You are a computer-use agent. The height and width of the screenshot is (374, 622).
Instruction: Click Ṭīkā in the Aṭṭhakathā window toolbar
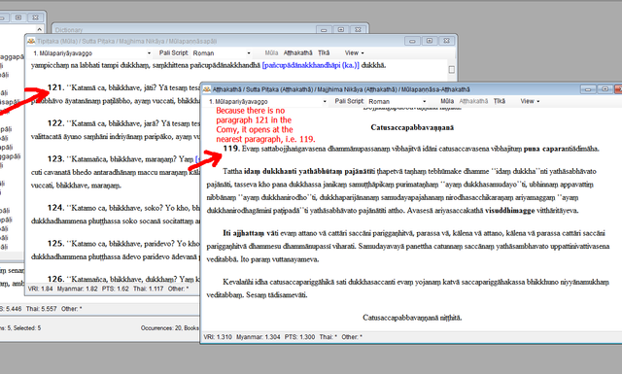click(500, 101)
